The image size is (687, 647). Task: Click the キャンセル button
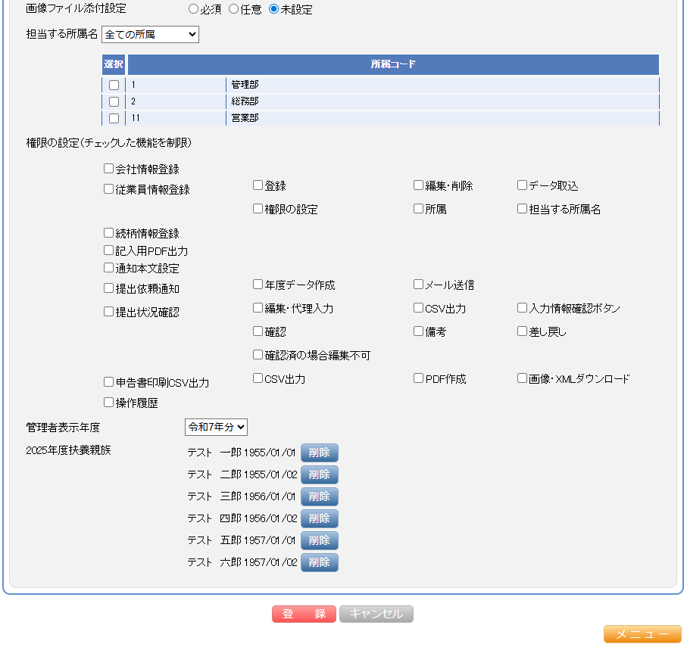tap(376, 614)
